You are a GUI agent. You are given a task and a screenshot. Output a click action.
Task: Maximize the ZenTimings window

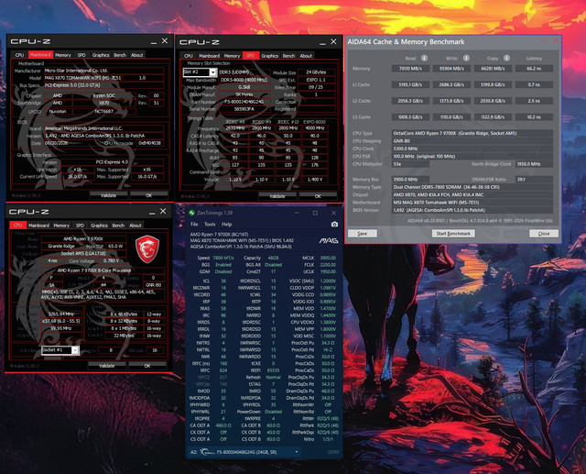[315, 213]
